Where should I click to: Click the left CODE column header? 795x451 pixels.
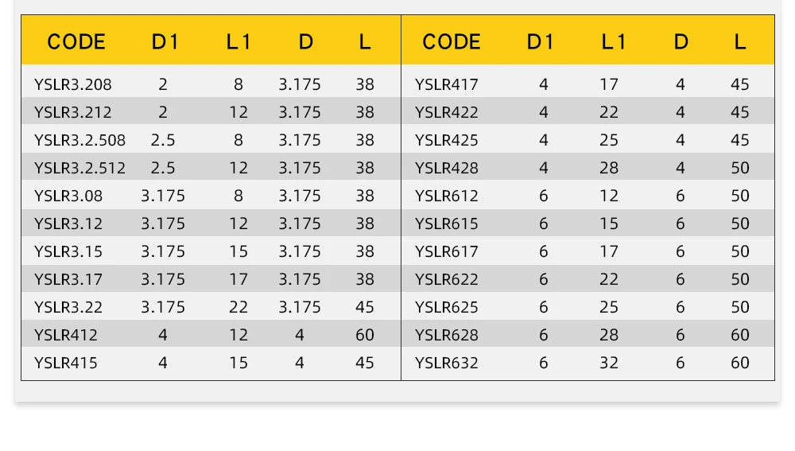coord(76,41)
